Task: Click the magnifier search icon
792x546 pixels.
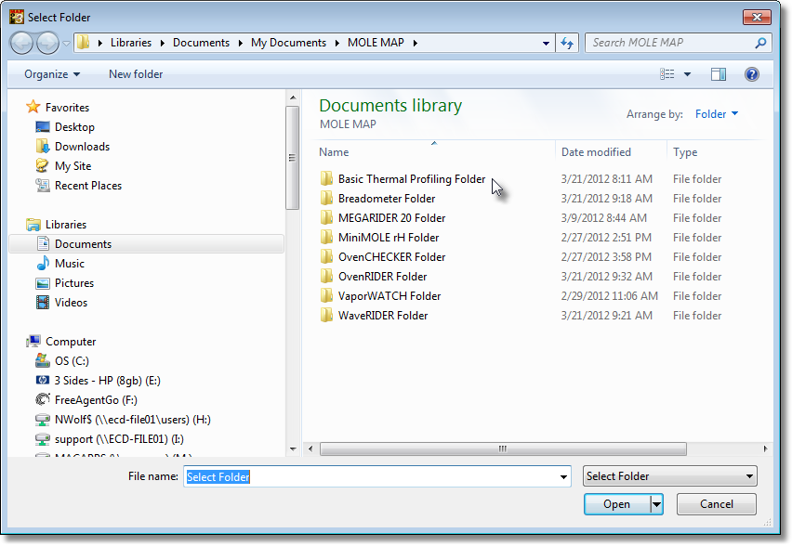Action: pyautogui.click(x=760, y=43)
